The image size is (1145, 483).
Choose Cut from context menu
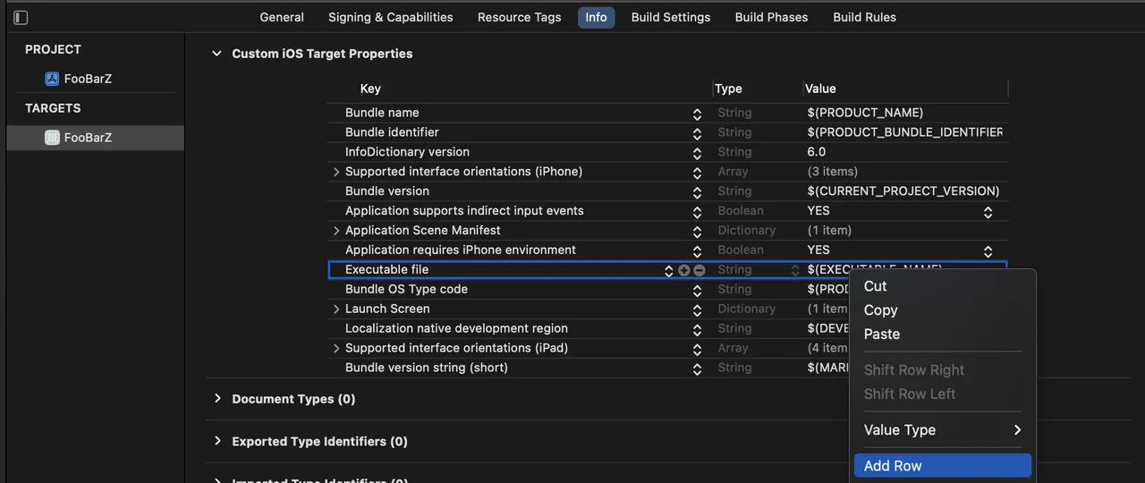943,286
